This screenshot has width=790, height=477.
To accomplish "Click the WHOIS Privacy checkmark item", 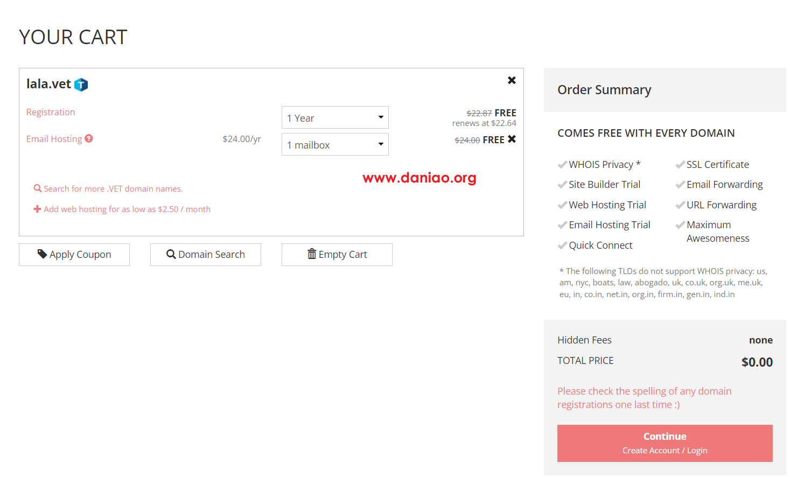I will coord(599,164).
